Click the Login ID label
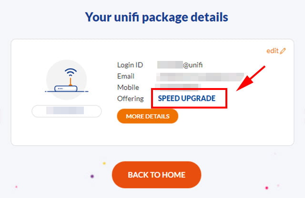Viewport: 305px width, 198px height. 130,65
